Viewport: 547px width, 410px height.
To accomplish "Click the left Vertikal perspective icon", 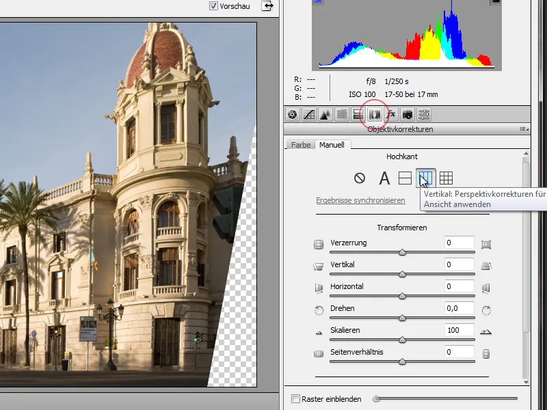I will [x=318, y=266].
